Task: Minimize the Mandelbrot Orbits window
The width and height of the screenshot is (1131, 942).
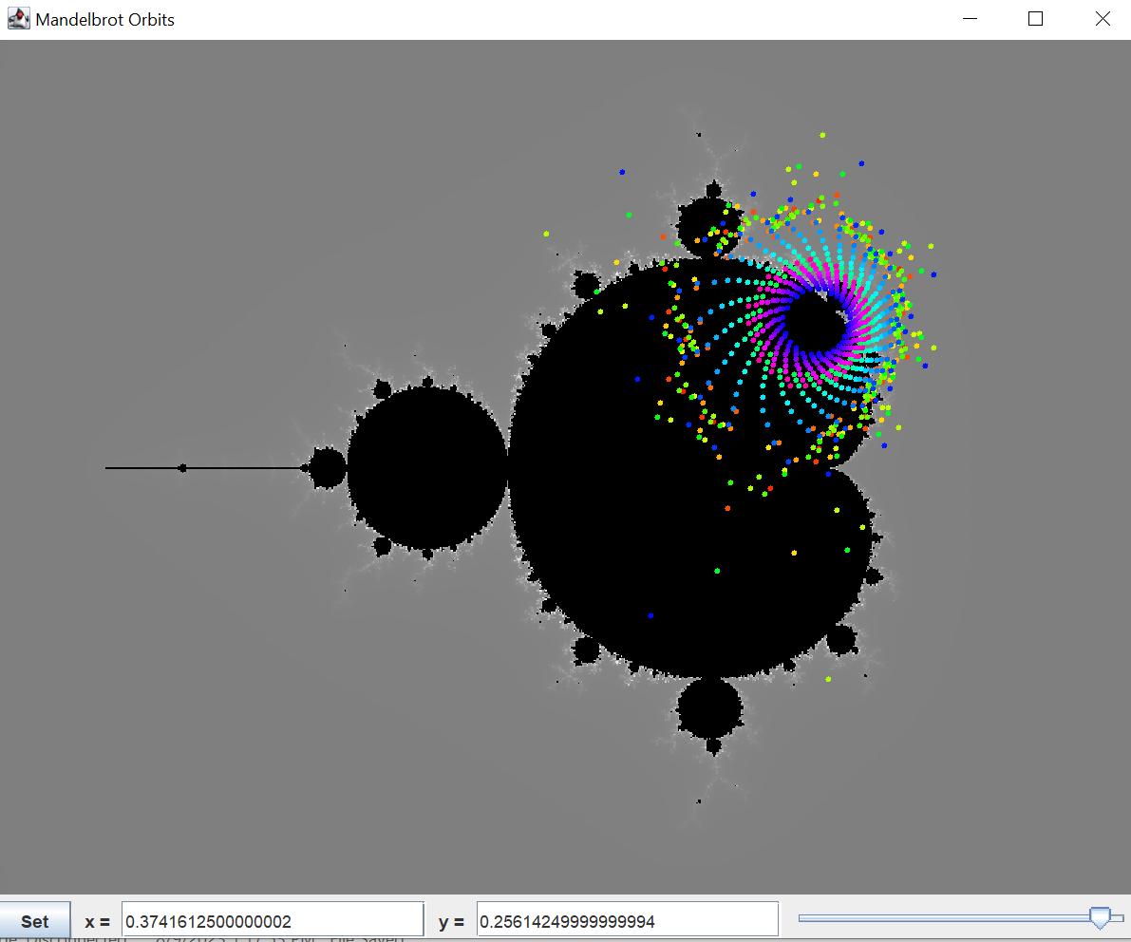Action: pyautogui.click(x=970, y=19)
